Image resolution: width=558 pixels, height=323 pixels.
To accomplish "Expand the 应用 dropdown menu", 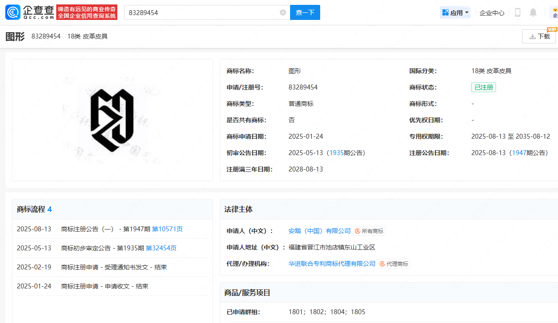I will pyautogui.click(x=455, y=12).
